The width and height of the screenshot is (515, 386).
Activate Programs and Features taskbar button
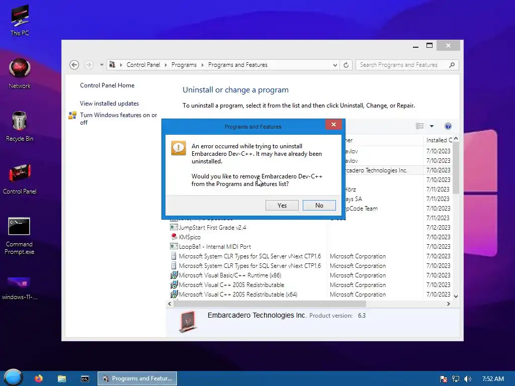(137, 378)
